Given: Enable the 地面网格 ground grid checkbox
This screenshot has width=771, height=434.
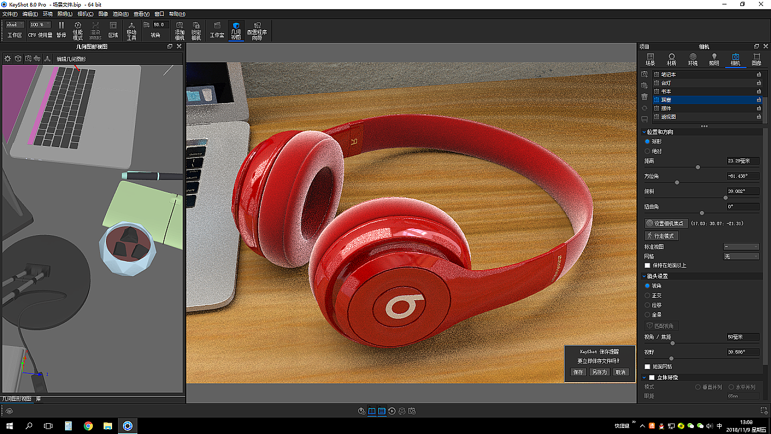Looking at the screenshot, I should pos(648,366).
